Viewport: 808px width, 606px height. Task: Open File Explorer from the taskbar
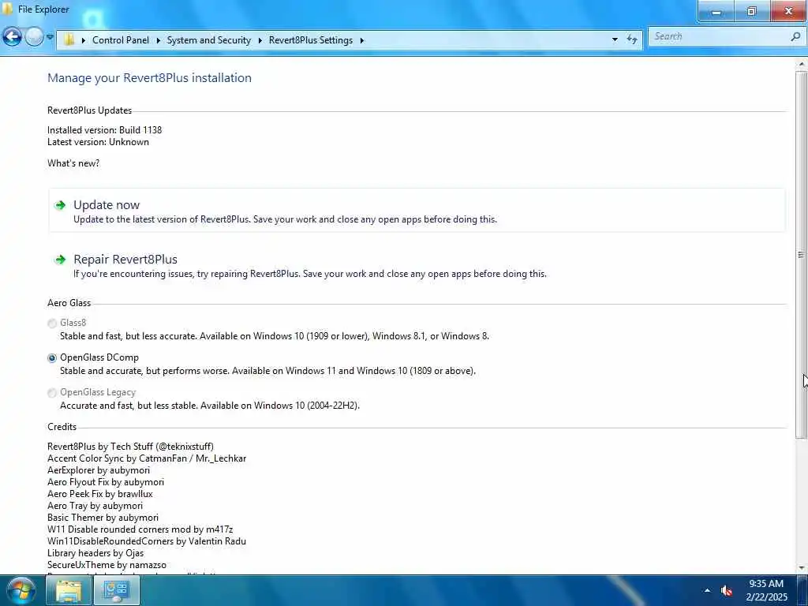69,590
